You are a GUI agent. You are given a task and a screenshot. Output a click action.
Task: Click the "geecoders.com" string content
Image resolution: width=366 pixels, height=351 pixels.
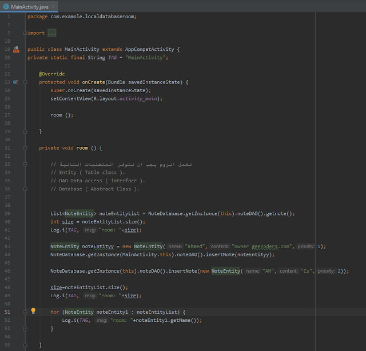click(270, 246)
